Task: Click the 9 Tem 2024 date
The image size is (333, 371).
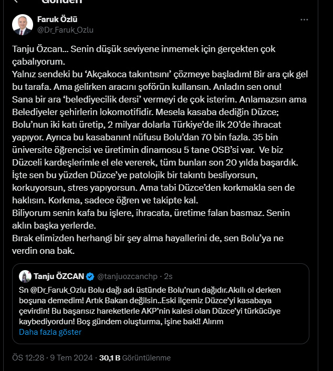Action: [x=71, y=357]
